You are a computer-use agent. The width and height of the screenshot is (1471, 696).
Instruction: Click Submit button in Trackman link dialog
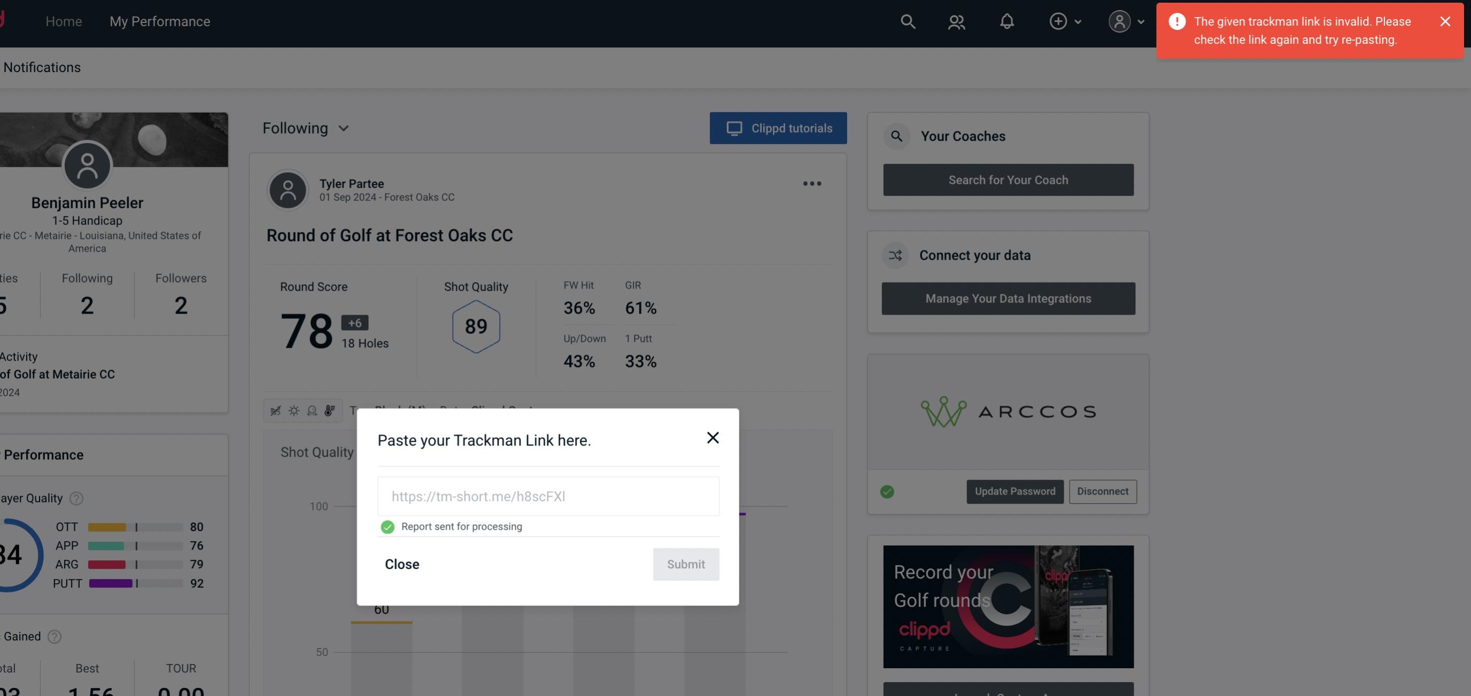[x=686, y=564]
